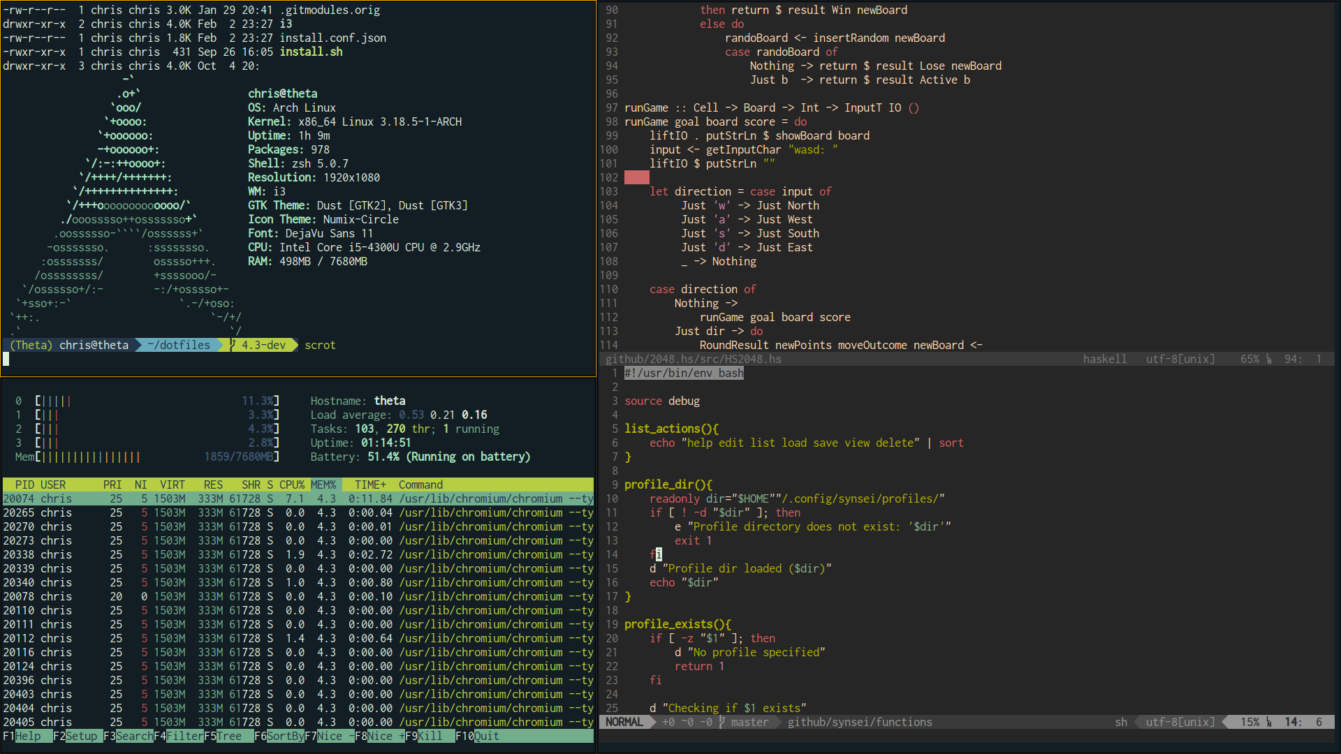Select htop process row with PID 20265
This screenshot has width=1341, height=754.
coord(298,512)
